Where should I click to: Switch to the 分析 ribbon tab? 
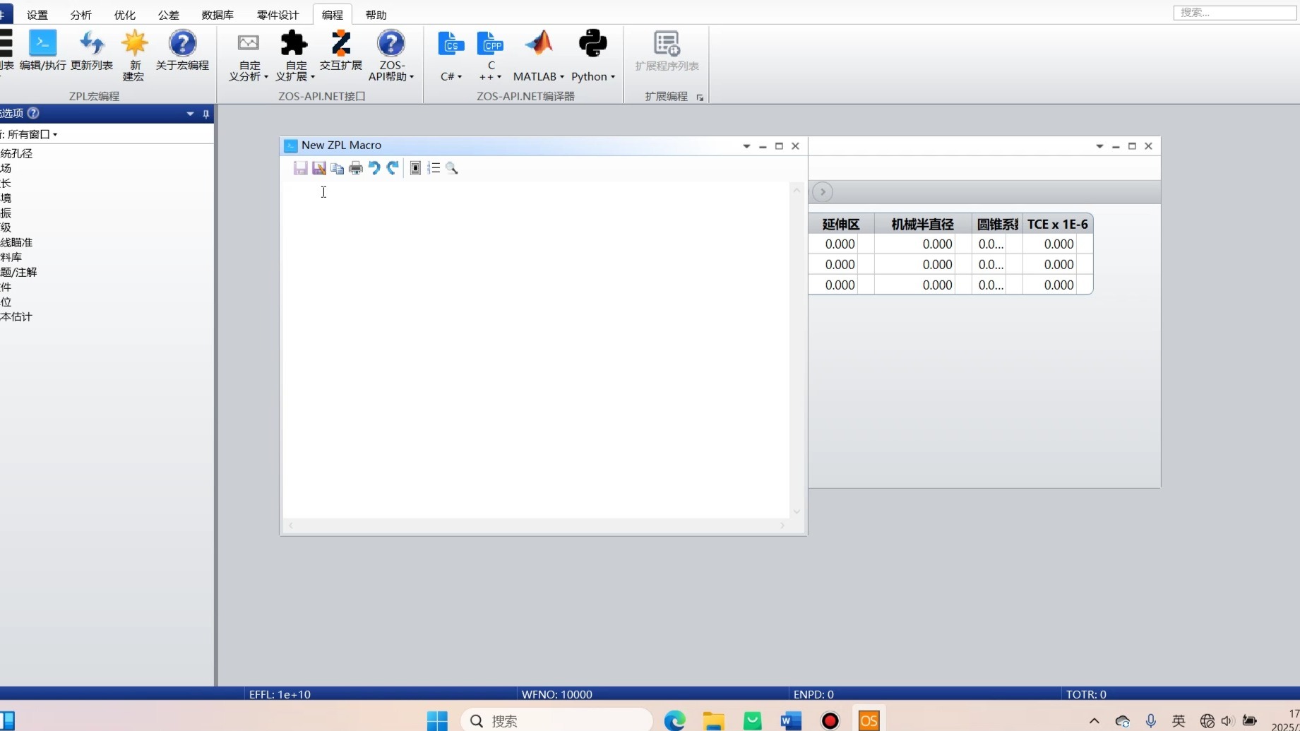click(81, 15)
